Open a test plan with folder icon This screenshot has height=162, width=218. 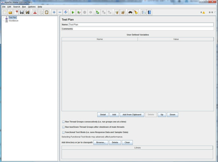pyautogui.click(x=10, y=12)
